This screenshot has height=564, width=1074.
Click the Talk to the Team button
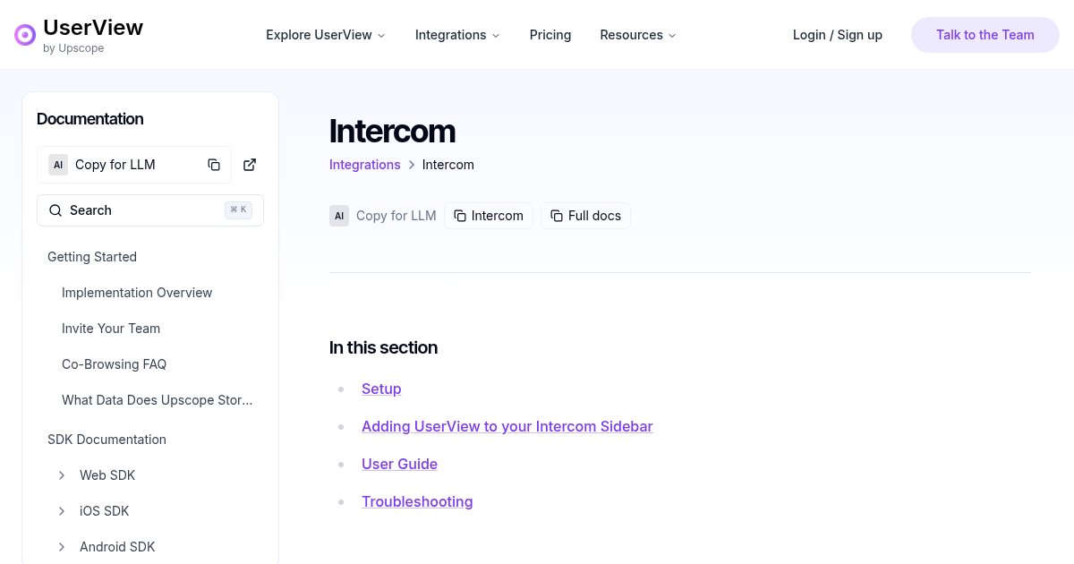[x=985, y=35]
